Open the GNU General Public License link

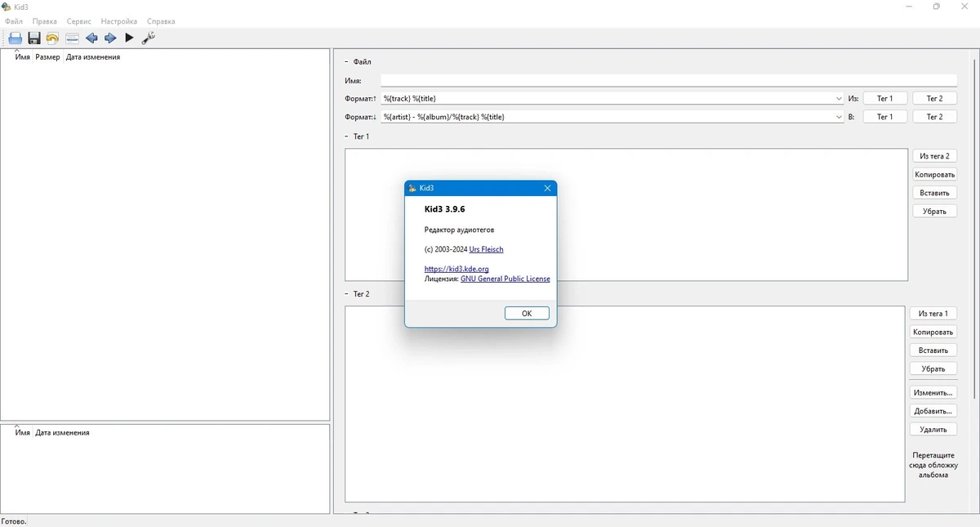(x=506, y=279)
